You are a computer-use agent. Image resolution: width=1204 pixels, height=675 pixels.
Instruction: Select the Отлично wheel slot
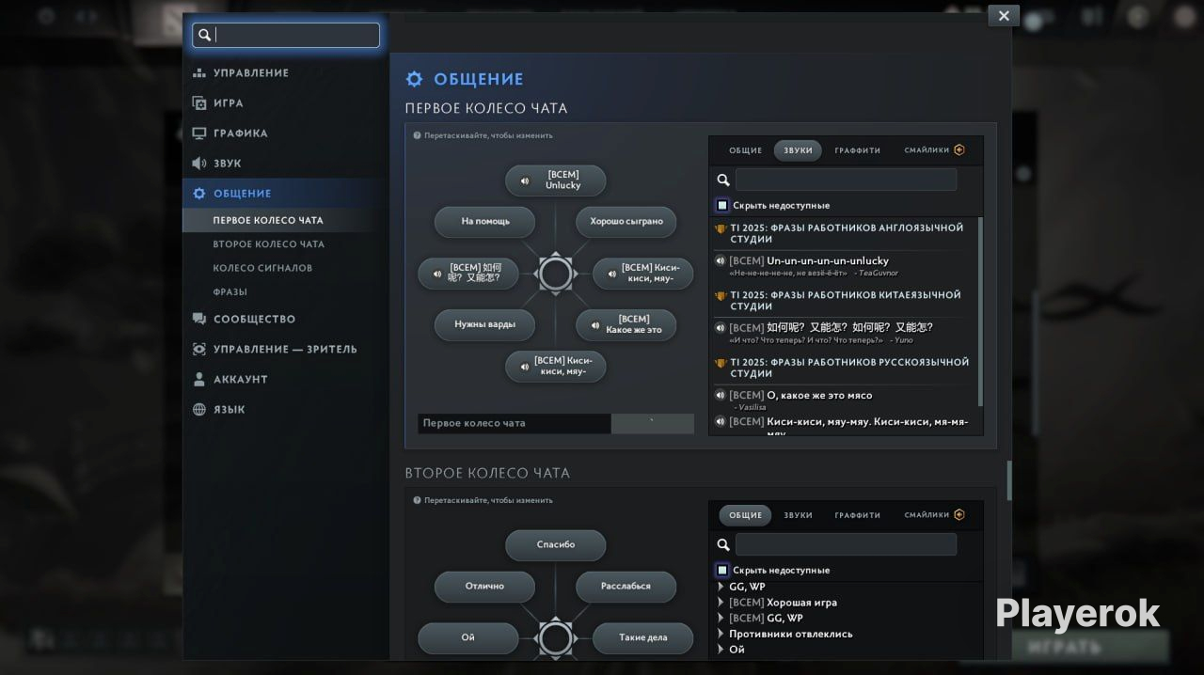click(x=485, y=587)
